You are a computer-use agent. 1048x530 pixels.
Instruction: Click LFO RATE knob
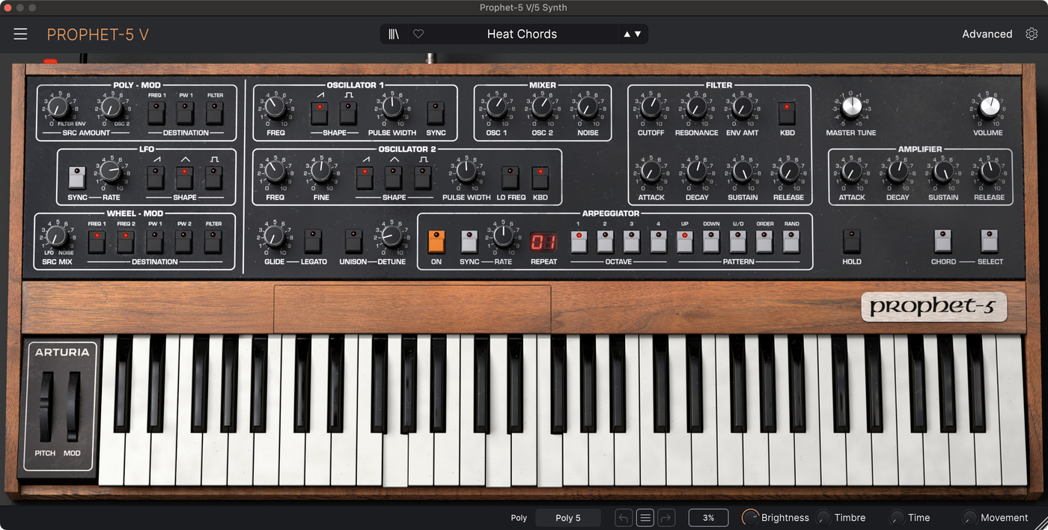[x=109, y=172]
